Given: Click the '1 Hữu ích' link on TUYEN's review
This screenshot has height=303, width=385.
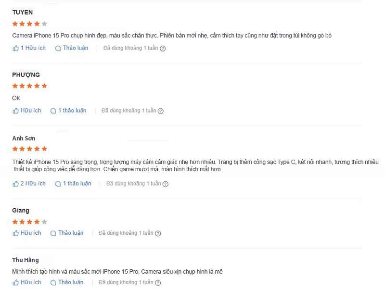Looking at the screenshot, I should click(27, 48).
